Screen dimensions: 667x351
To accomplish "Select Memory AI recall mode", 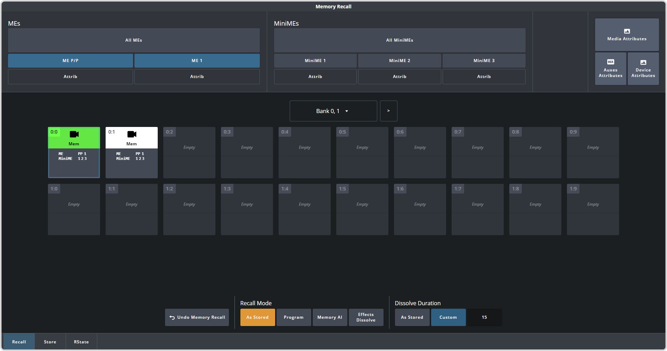I will point(330,317).
